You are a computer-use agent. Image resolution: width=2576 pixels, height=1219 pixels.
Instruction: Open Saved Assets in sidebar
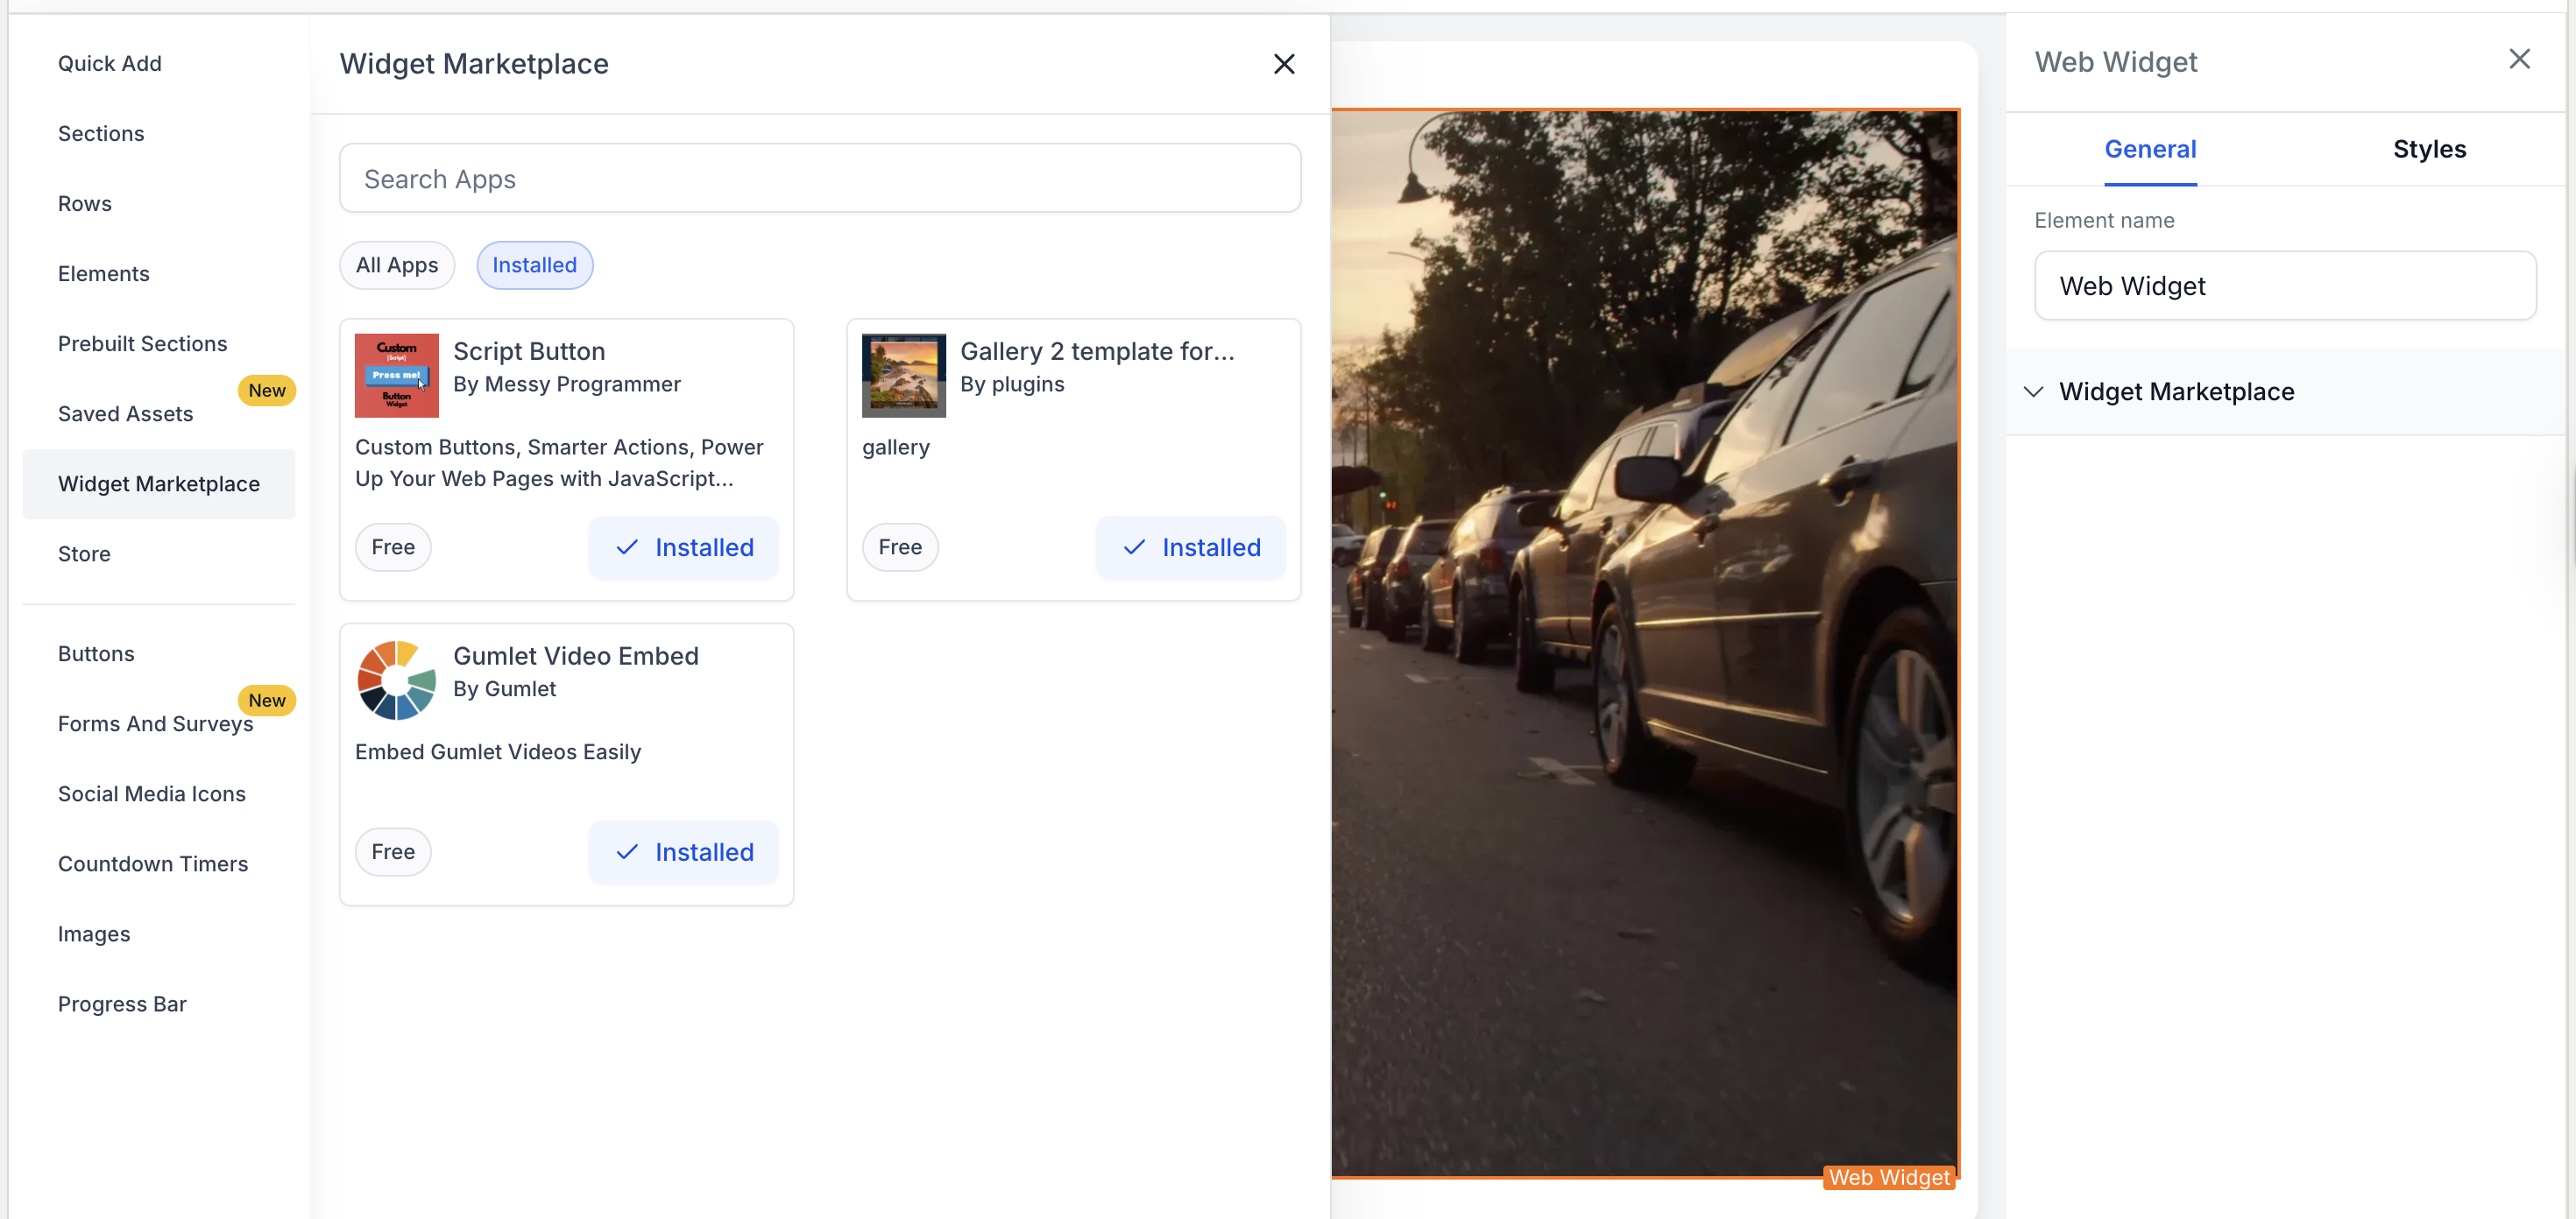(125, 413)
